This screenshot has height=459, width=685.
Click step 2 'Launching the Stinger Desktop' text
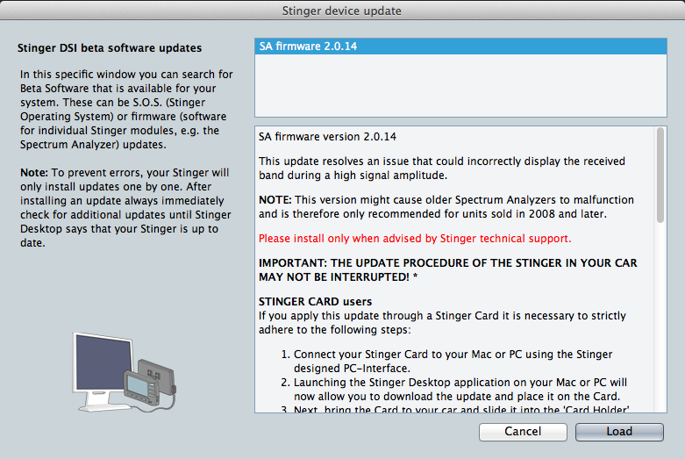click(460, 389)
